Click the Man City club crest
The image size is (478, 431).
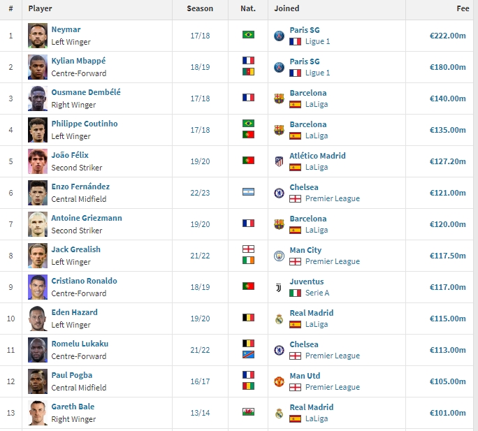(279, 256)
